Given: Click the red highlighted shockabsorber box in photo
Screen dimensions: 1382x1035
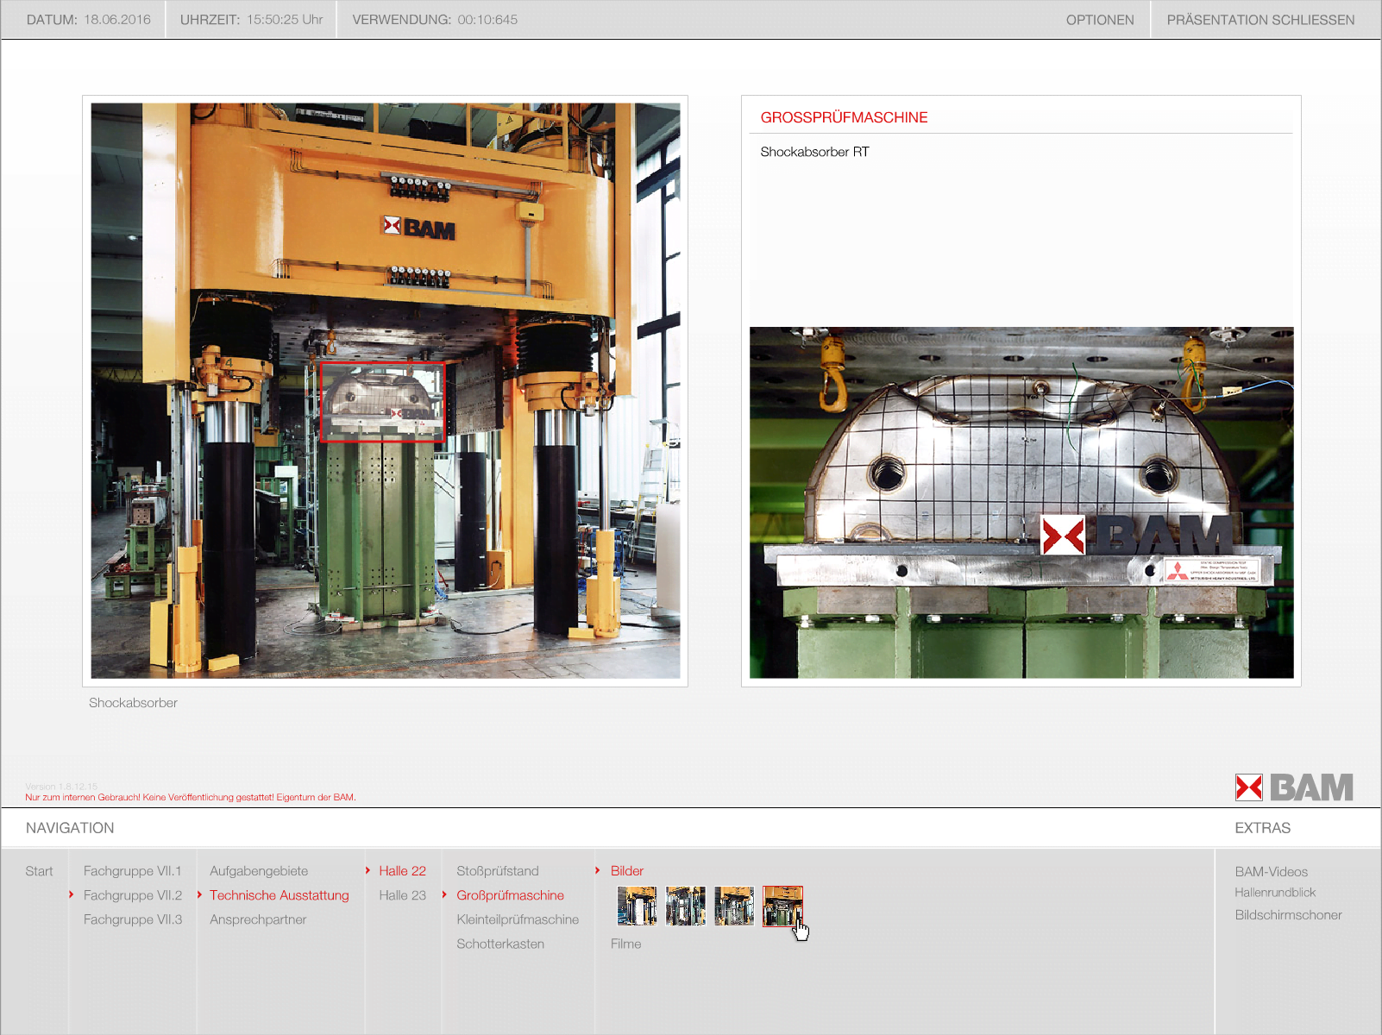Looking at the screenshot, I should click(x=382, y=402).
